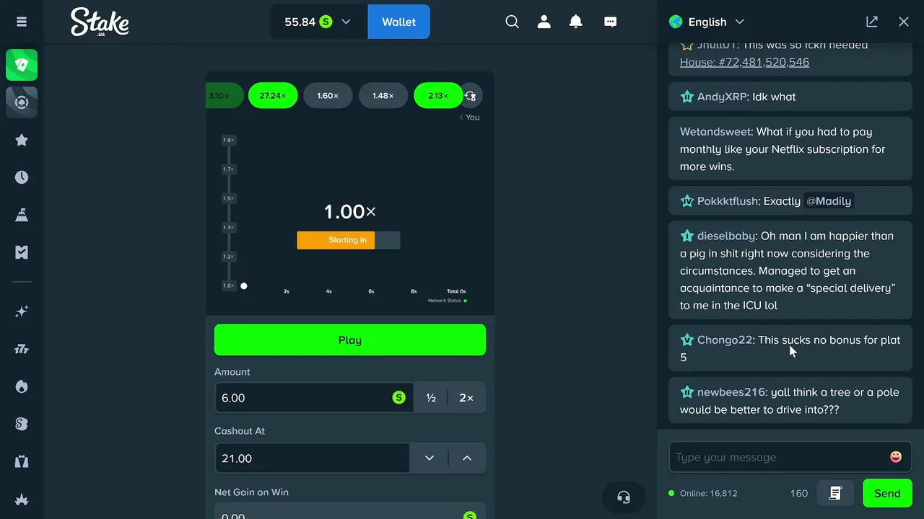Select the sports ball sidebar icon
The width and height of the screenshot is (924, 519).
[22, 102]
